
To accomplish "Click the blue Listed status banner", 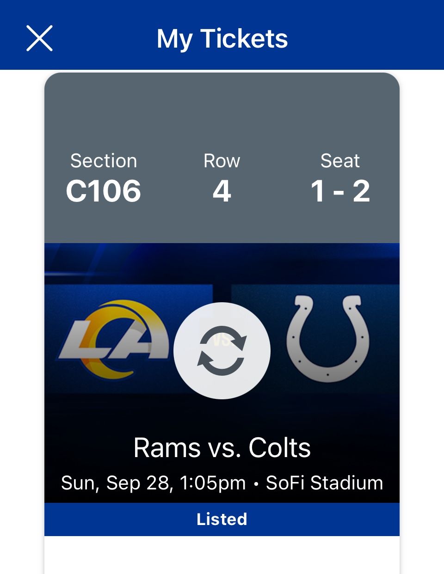I will 222,519.
